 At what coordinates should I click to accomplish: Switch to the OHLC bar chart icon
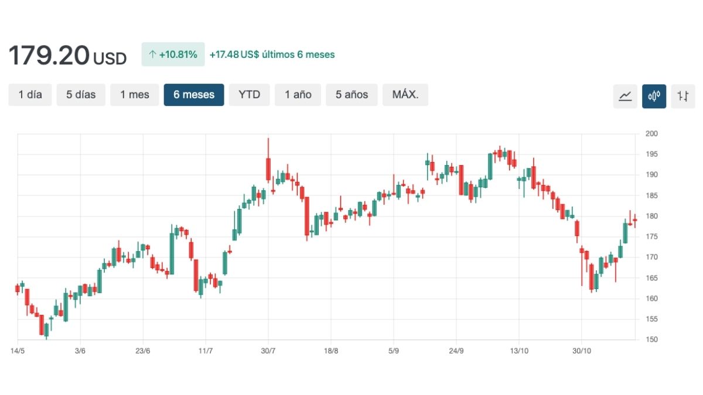click(x=682, y=96)
